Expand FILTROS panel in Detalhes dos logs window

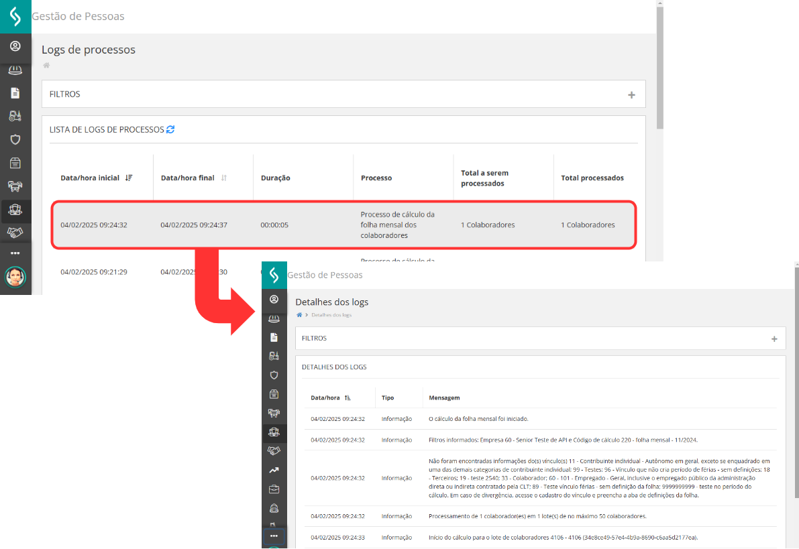click(x=774, y=339)
